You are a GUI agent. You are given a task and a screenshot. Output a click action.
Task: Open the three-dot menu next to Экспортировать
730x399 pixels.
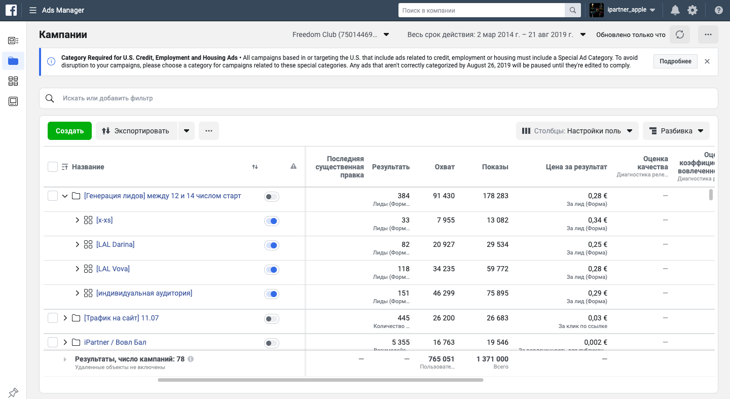(209, 131)
